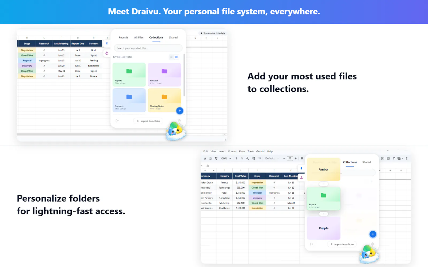Click the increase decimal places icon

tap(253, 158)
